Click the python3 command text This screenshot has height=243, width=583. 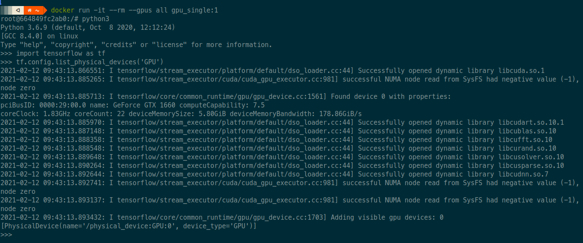(x=96, y=19)
